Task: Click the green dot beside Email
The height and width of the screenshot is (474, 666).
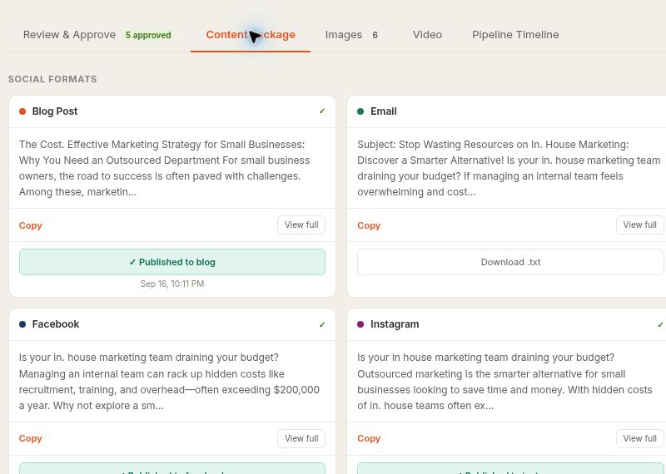Action: point(360,111)
